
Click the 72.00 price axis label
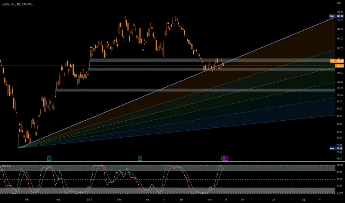pos(340,152)
